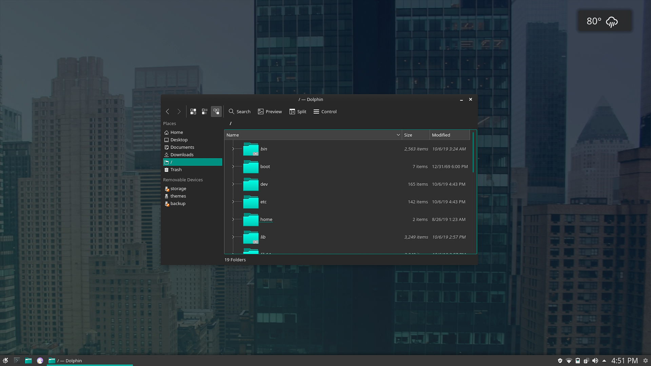This screenshot has height=366, width=651.
Task: Select the etc folder icon
Action: click(251, 202)
